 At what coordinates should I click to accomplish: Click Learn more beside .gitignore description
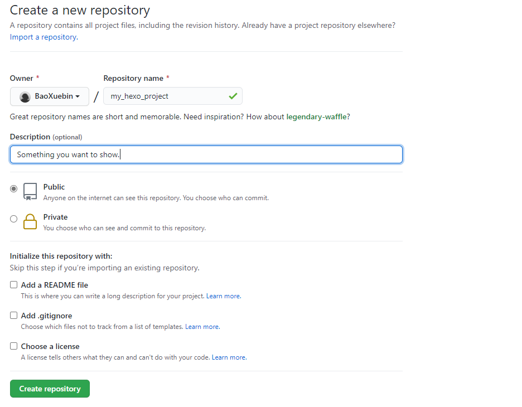202,327
